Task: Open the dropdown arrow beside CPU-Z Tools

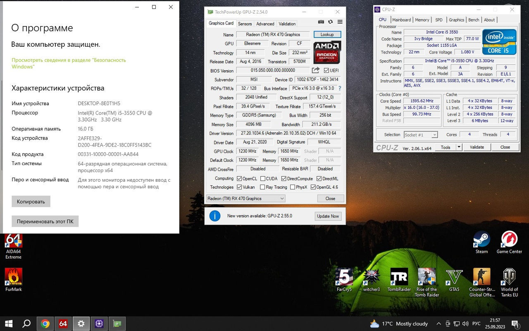Action: tap(459, 147)
